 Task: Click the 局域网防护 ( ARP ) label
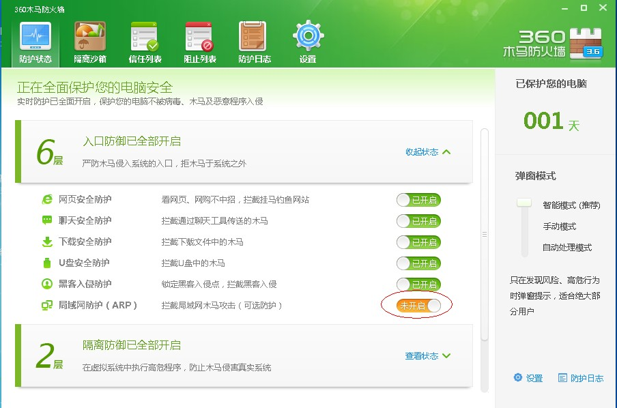click(x=98, y=305)
